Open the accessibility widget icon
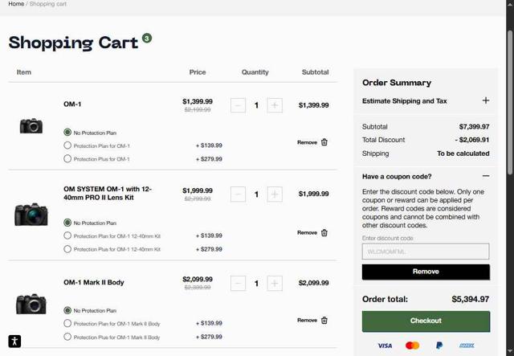The width and height of the screenshot is (514, 356). 14,342
